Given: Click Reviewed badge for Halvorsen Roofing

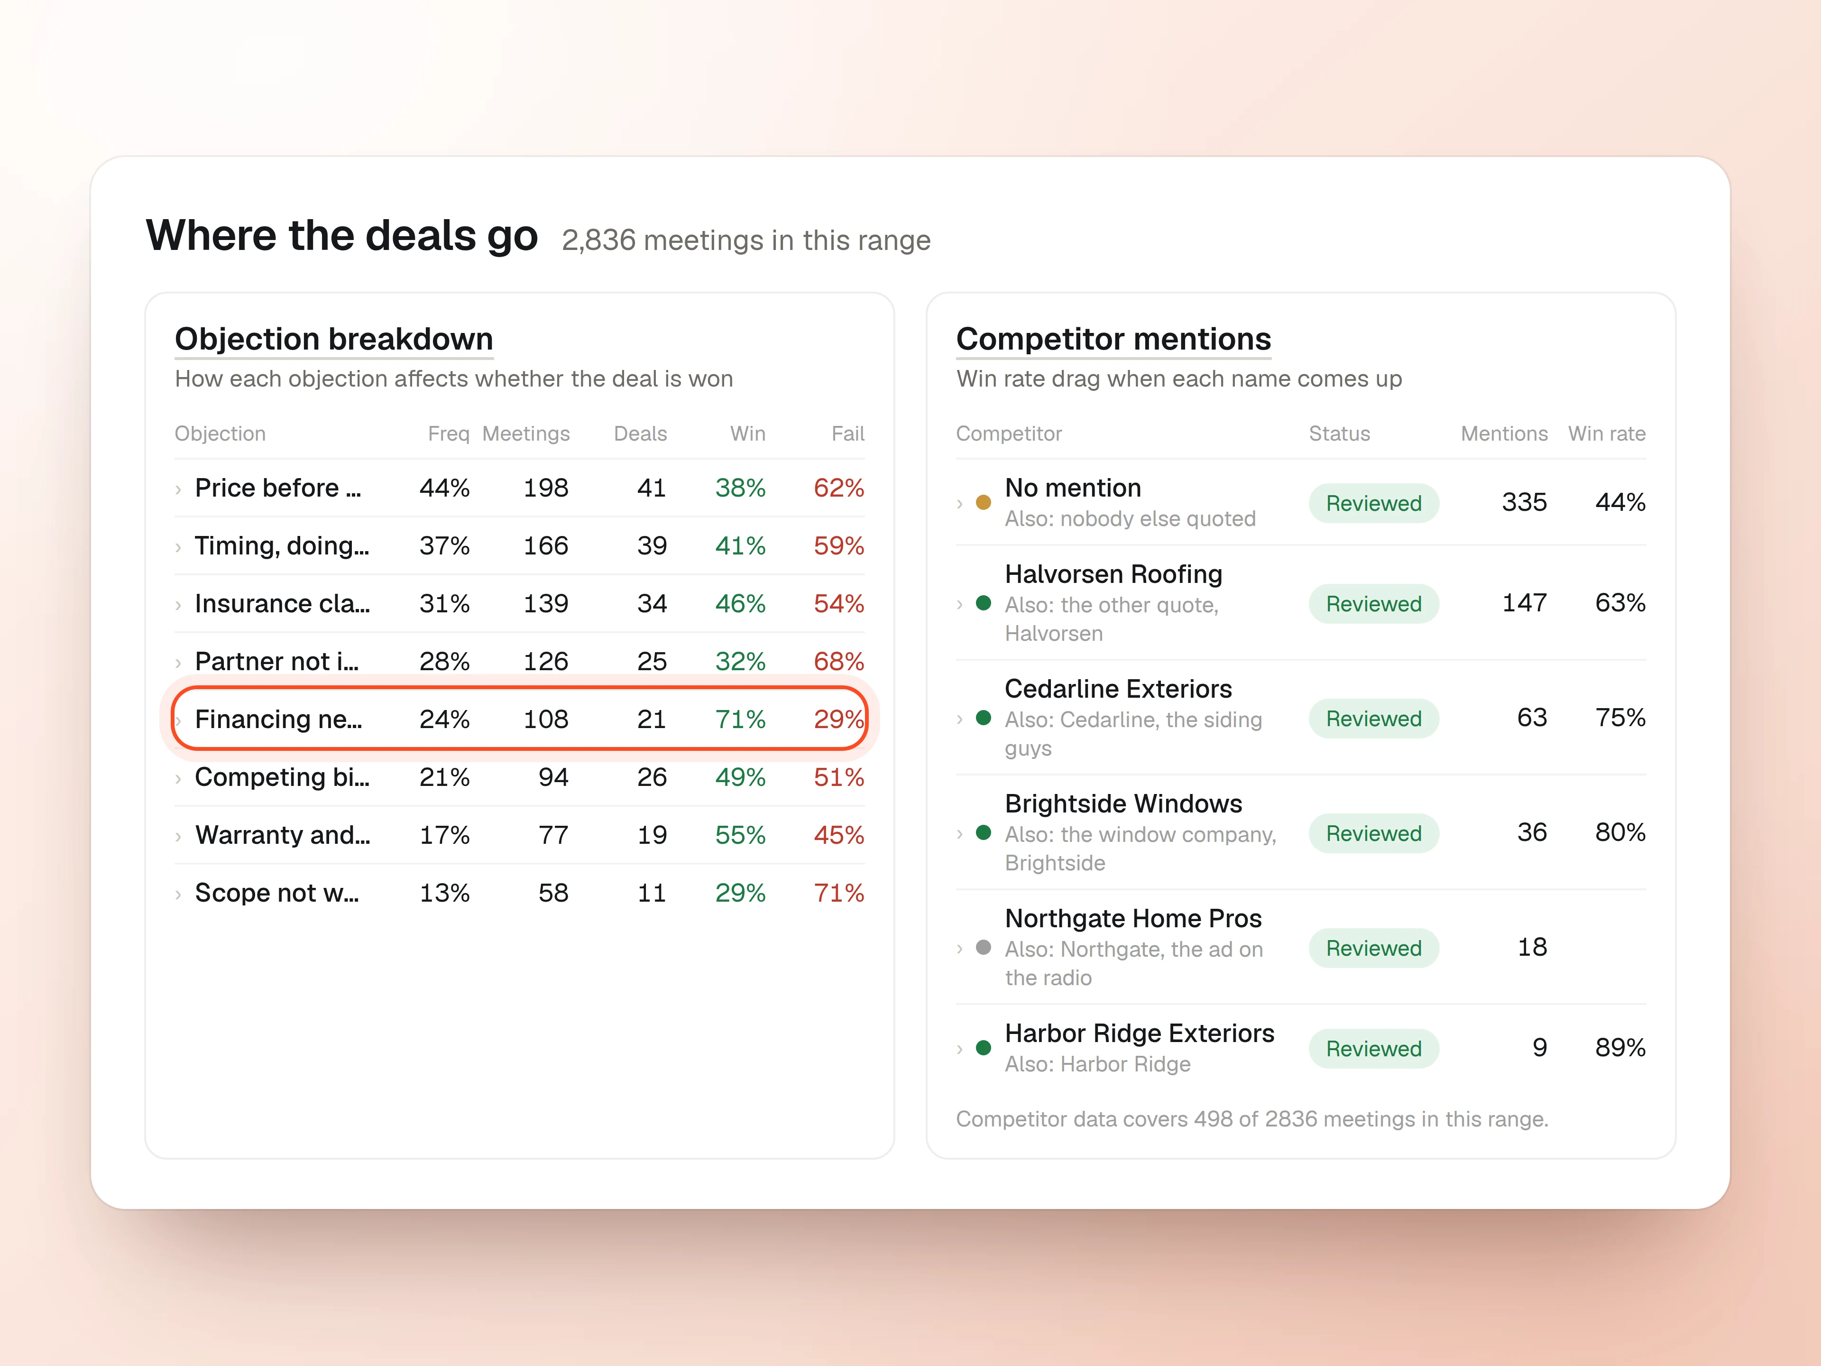Looking at the screenshot, I should pos(1373,603).
